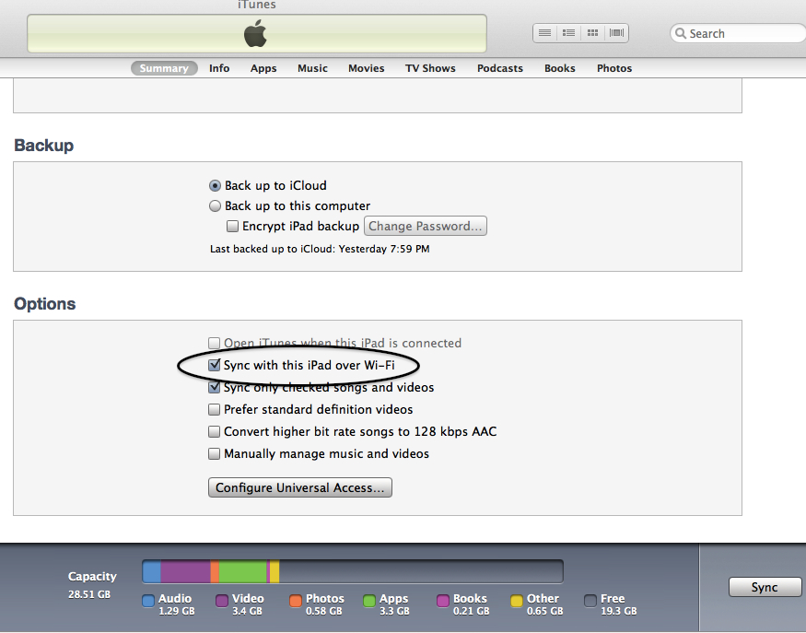Open the Apps tab
This screenshot has height=633, width=806.
pos(263,68)
